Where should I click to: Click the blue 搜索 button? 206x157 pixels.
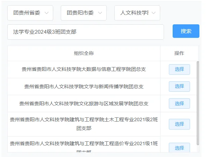[186, 31]
